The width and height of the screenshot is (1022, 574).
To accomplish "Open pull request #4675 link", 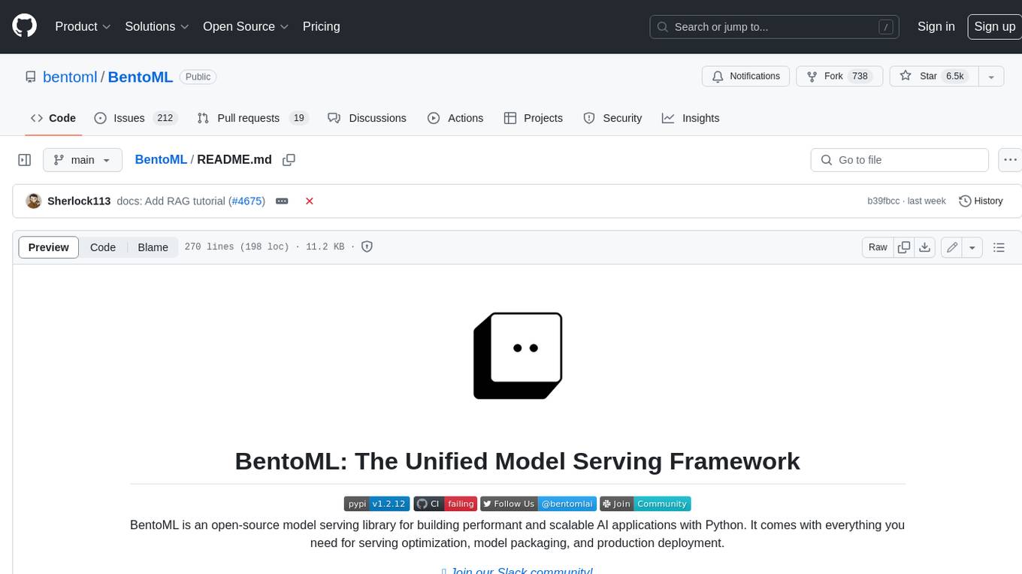I will (x=246, y=201).
